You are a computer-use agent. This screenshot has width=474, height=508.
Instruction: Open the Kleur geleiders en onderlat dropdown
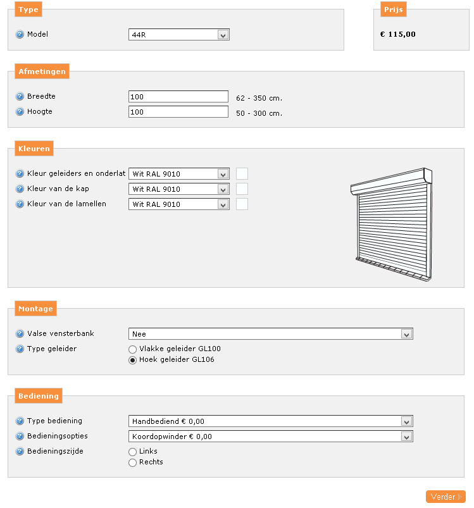178,174
